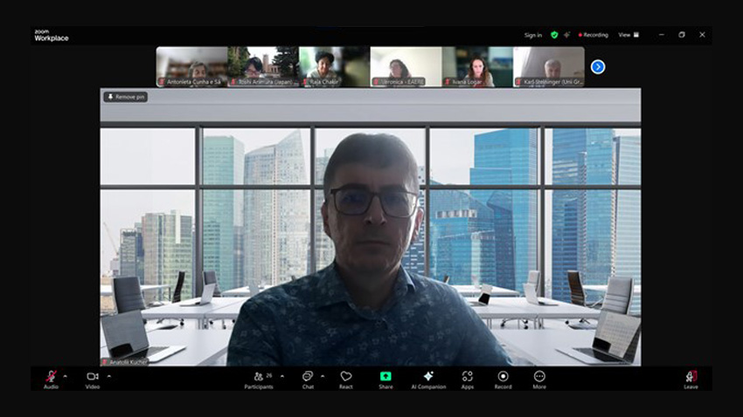743x417 pixels.
Task: Unmute the microphone with Audio button
Action: [51, 377]
